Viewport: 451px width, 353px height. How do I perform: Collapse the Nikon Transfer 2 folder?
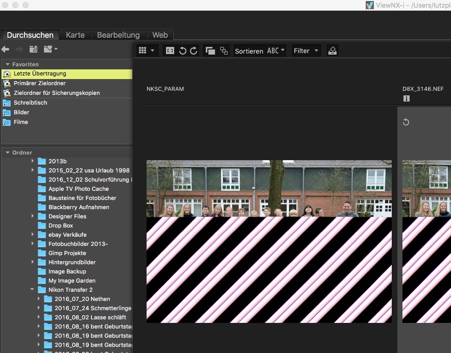click(32, 290)
